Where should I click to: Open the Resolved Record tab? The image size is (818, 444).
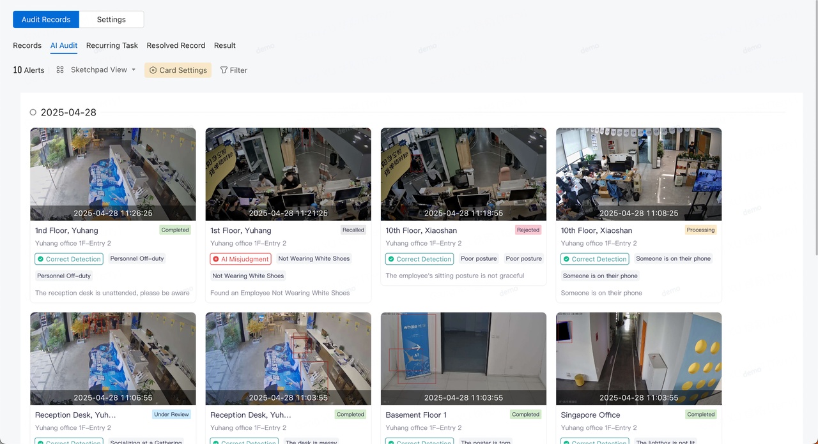point(176,45)
